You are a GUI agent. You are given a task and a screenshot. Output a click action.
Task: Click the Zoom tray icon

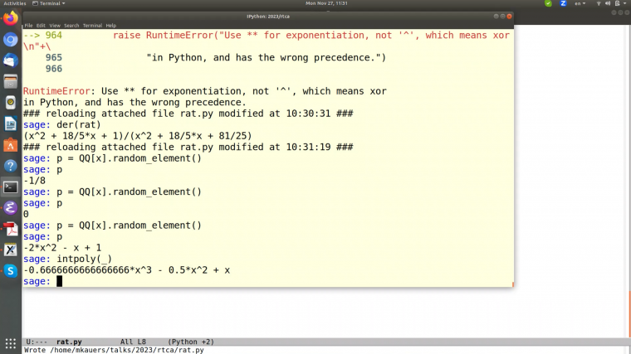(563, 3)
